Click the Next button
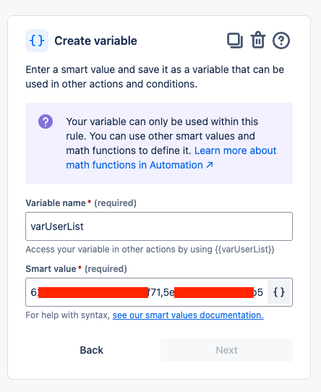Screen dimensions: 321x392 click(x=226, y=350)
